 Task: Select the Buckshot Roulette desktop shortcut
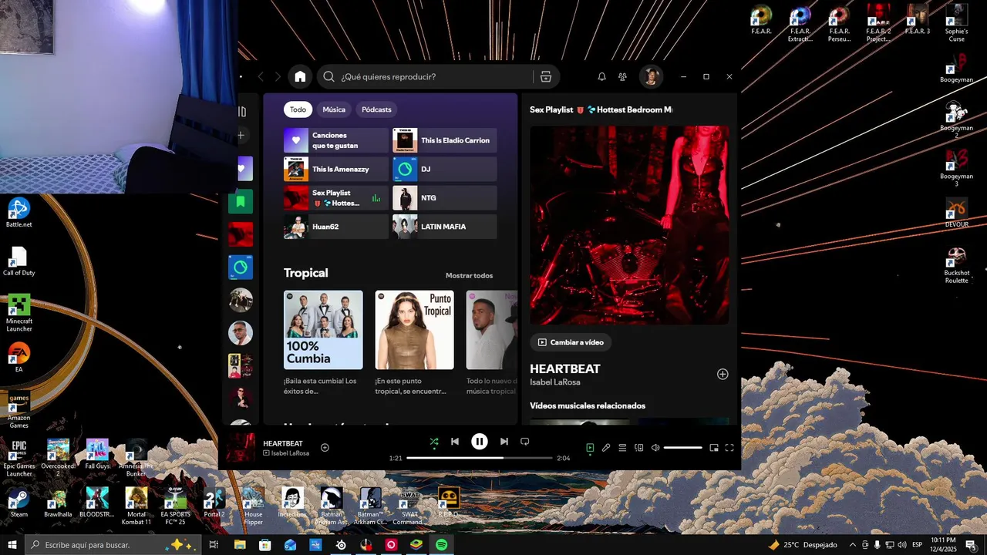[956, 266]
